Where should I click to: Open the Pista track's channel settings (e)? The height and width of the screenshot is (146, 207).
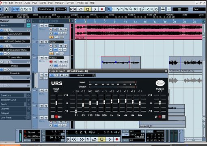[51, 33]
